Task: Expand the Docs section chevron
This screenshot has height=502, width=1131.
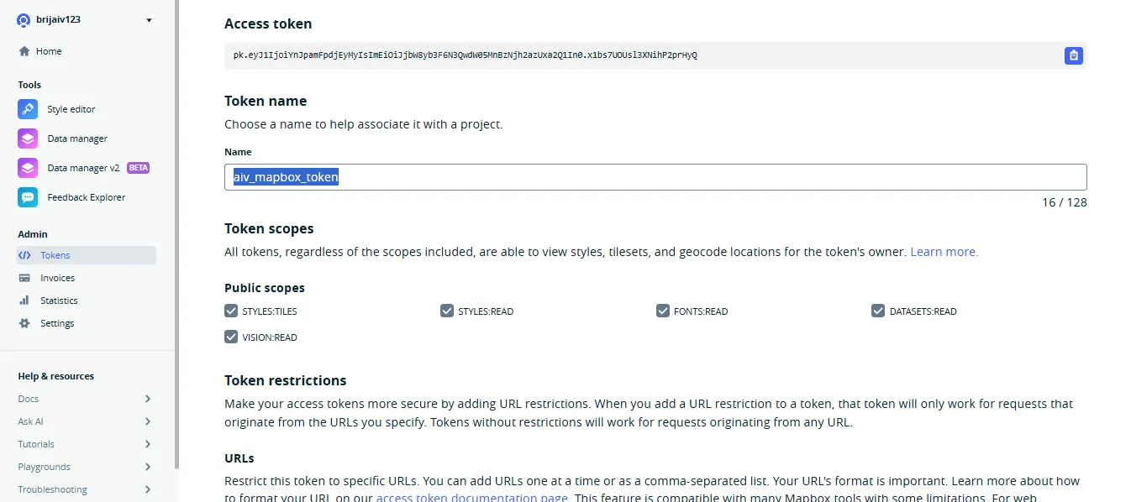Action: (x=148, y=399)
